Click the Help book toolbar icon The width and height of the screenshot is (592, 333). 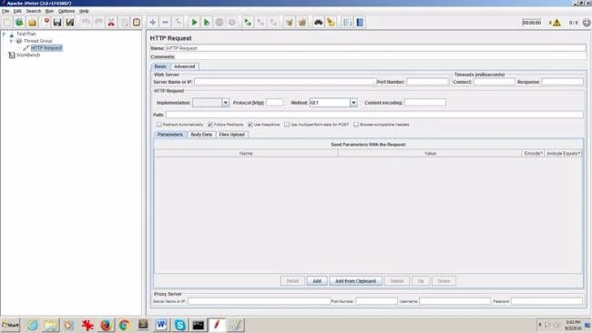click(360, 22)
